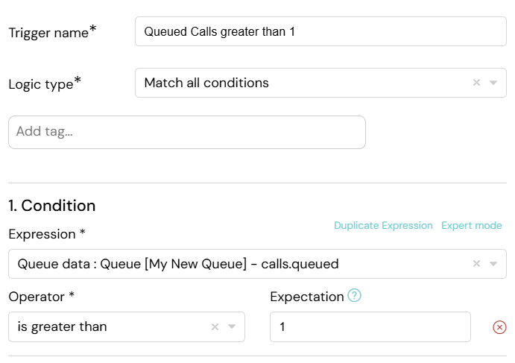Select the 'Match all conditions' field
This screenshot has width=515, height=363.
pos(320,83)
